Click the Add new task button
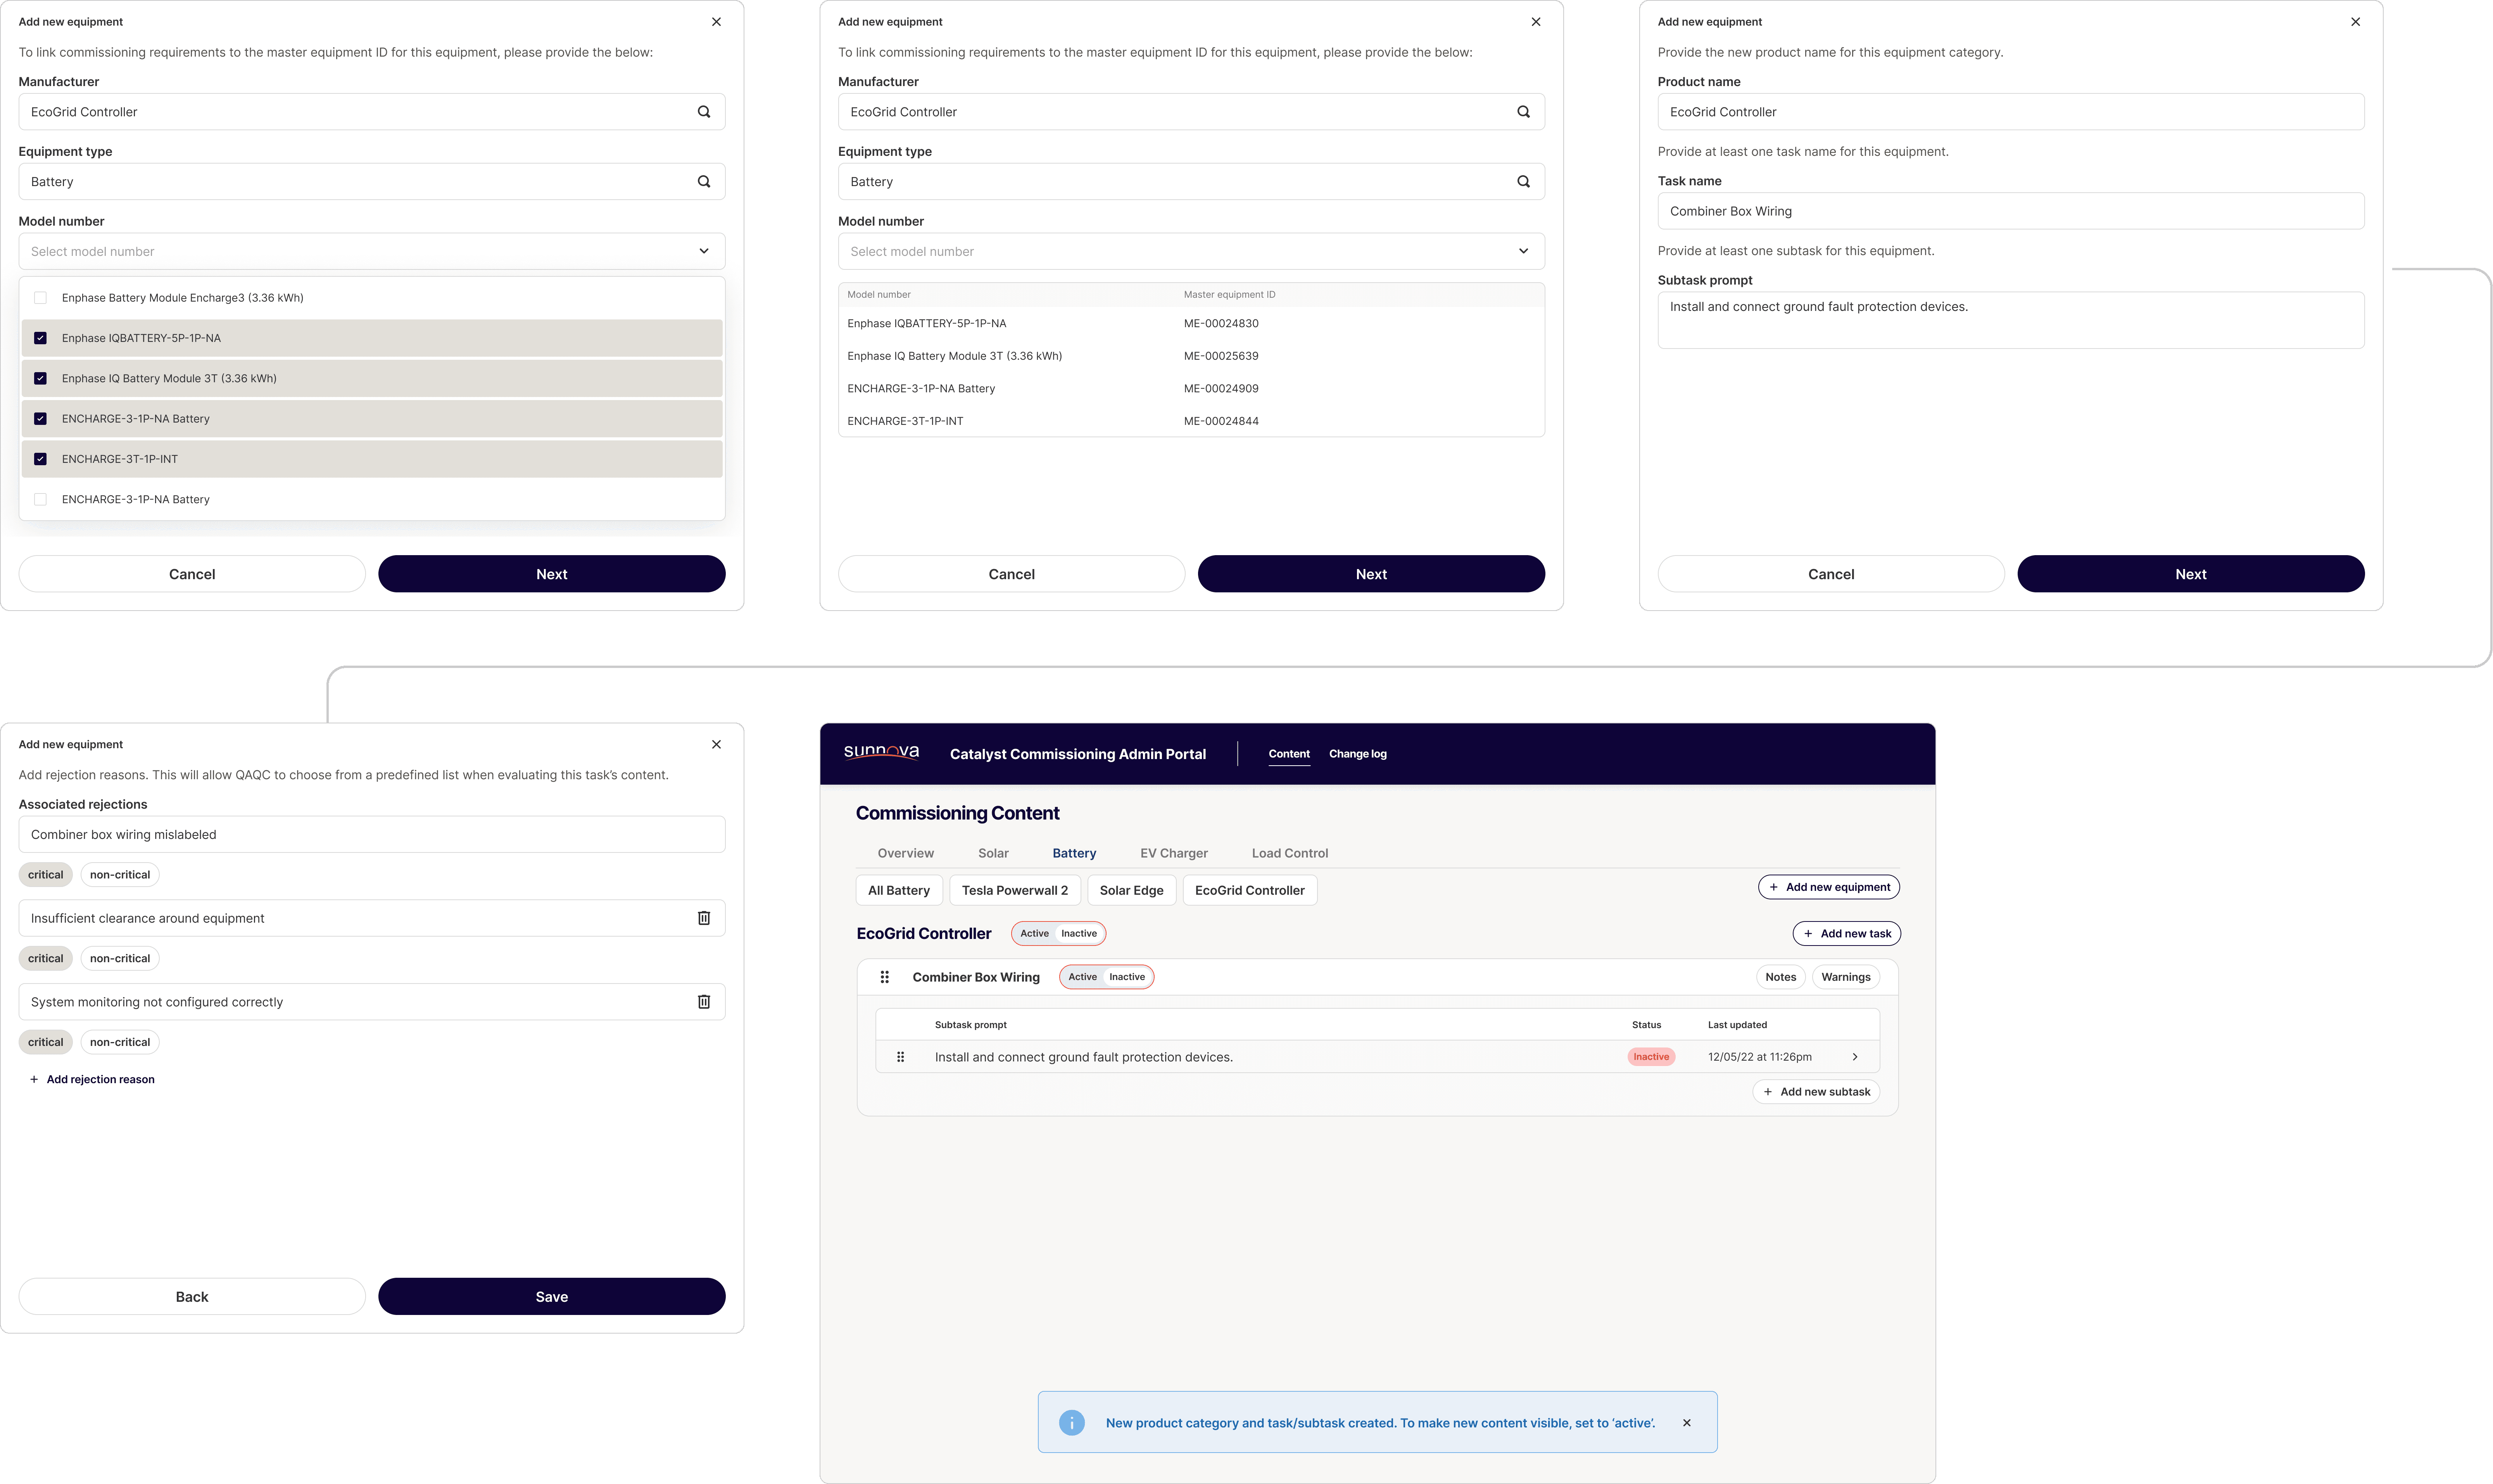This screenshot has height=1484, width=2493. (1847, 934)
